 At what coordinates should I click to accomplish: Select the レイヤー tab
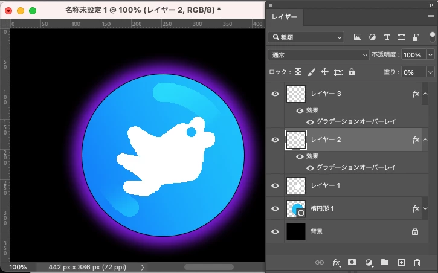coord(285,17)
